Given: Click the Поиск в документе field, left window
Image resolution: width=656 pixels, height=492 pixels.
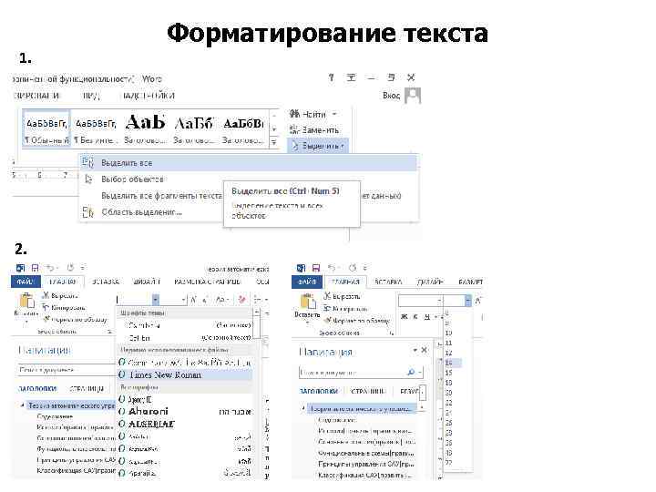Looking at the screenshot, I should (67, 370).
